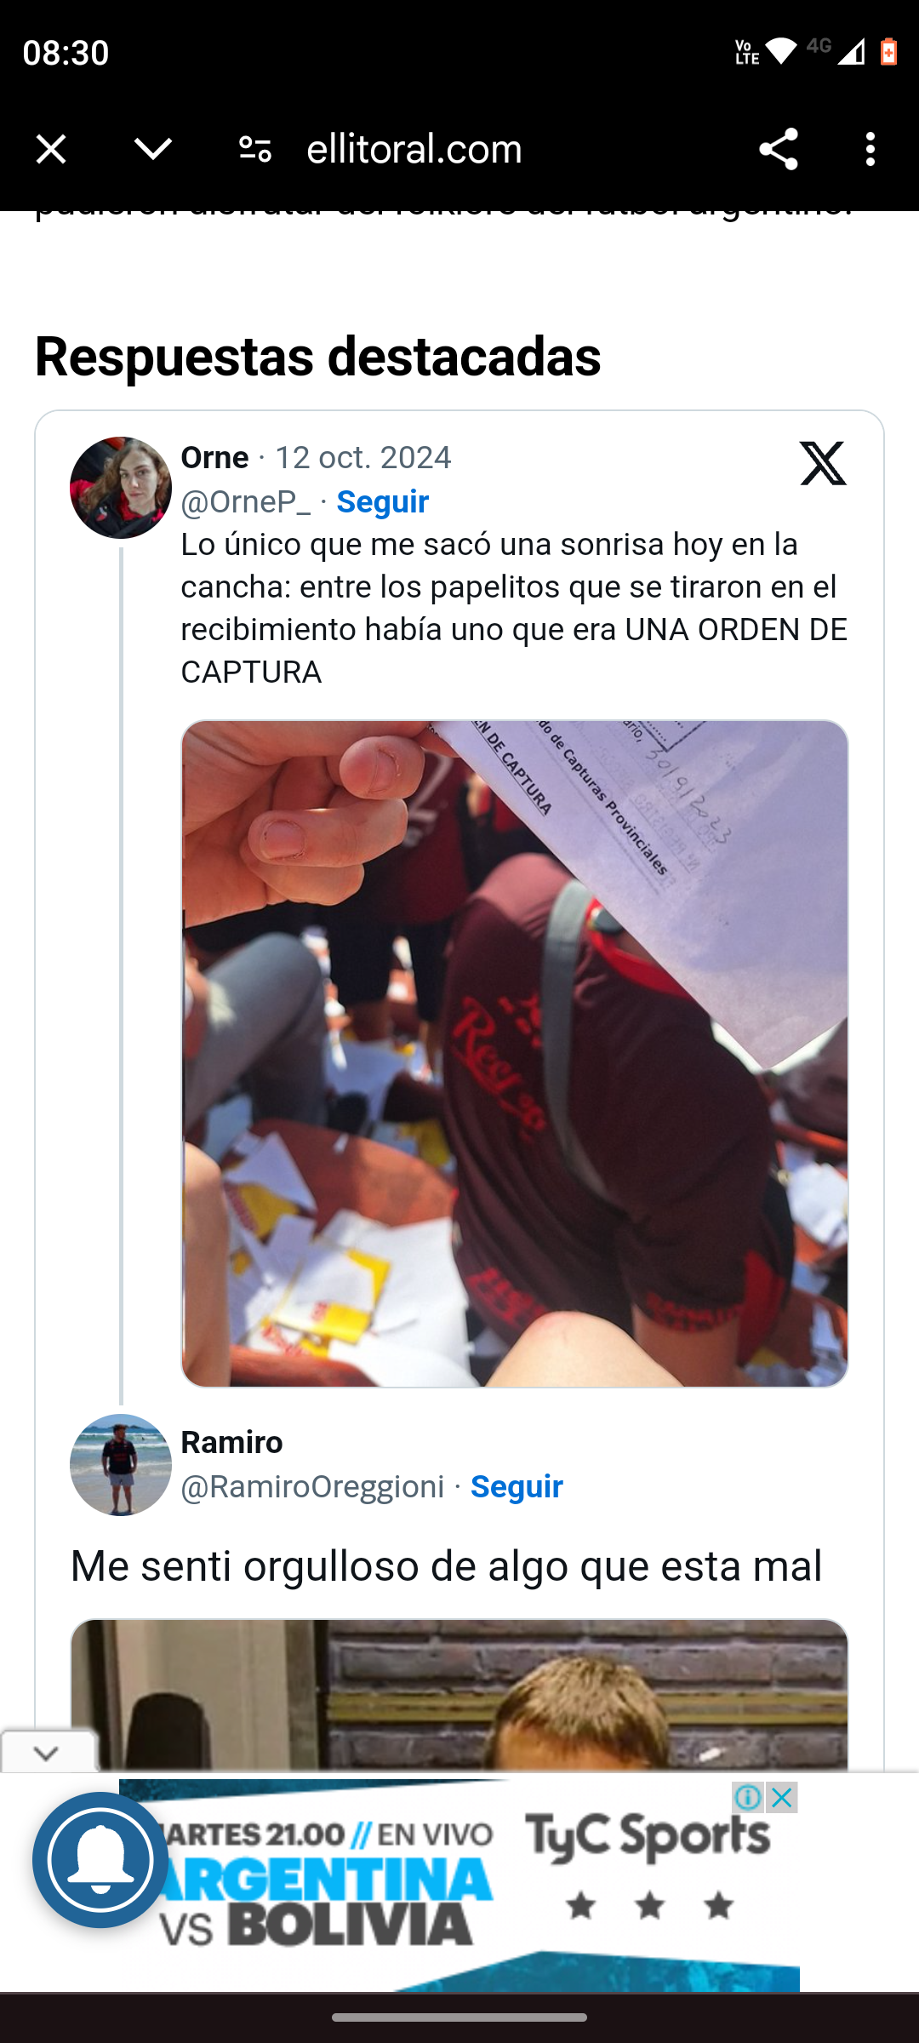Open the @RamiroOreggioni handle
This screenshot has width=919, height=2043.
tap(313, 1487)
